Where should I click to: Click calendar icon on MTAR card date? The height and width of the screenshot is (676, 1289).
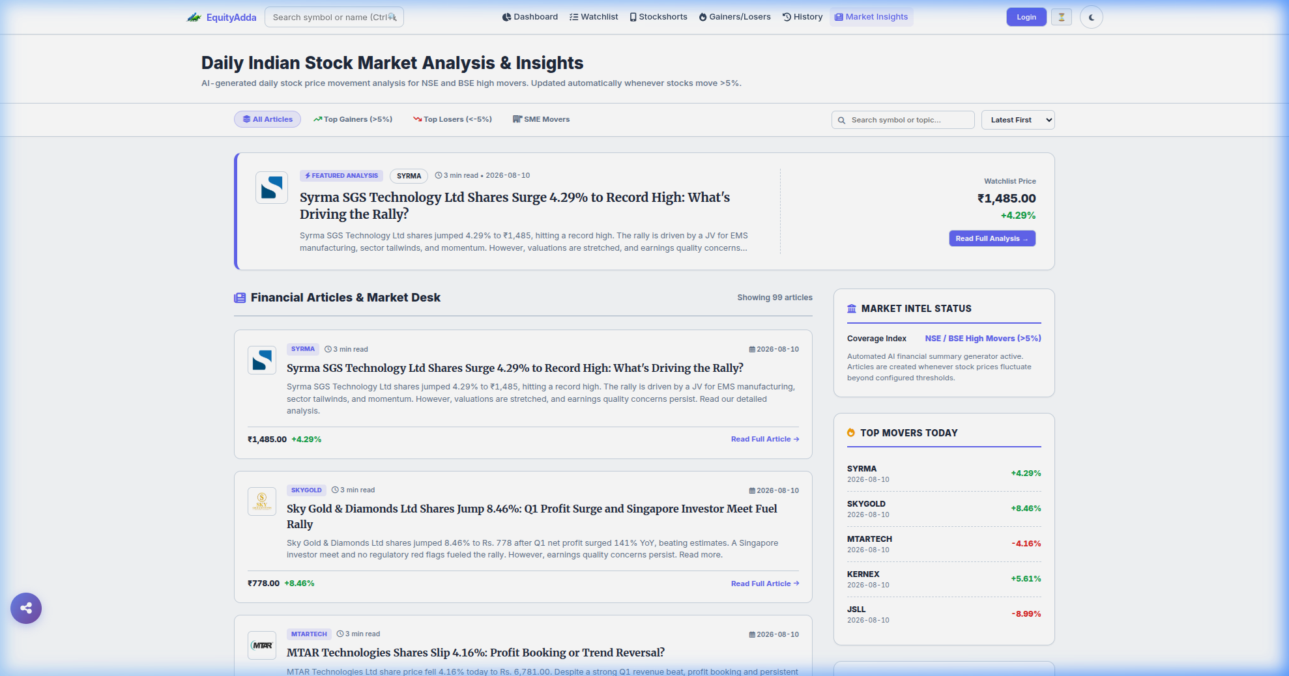tap(752, 635)
